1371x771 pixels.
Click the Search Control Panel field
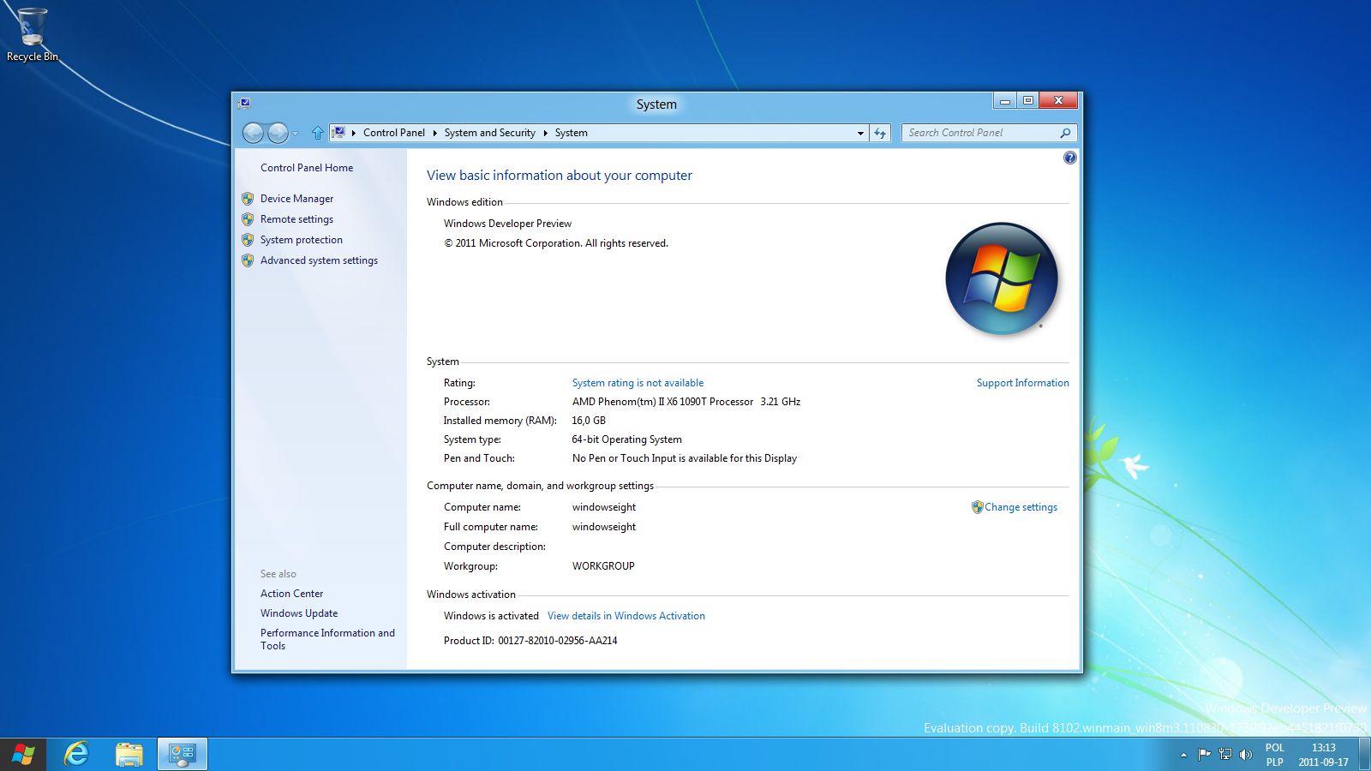coord(981,133)
